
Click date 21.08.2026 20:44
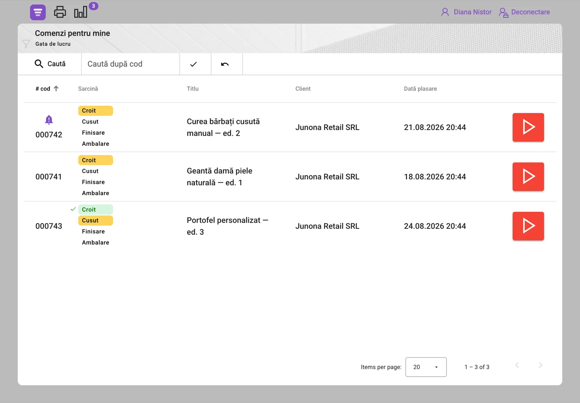(x=435, y=127)
